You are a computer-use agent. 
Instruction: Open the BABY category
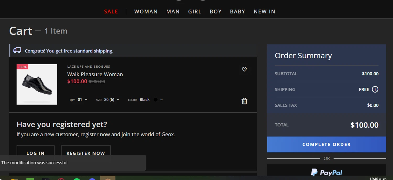(238, 11)
